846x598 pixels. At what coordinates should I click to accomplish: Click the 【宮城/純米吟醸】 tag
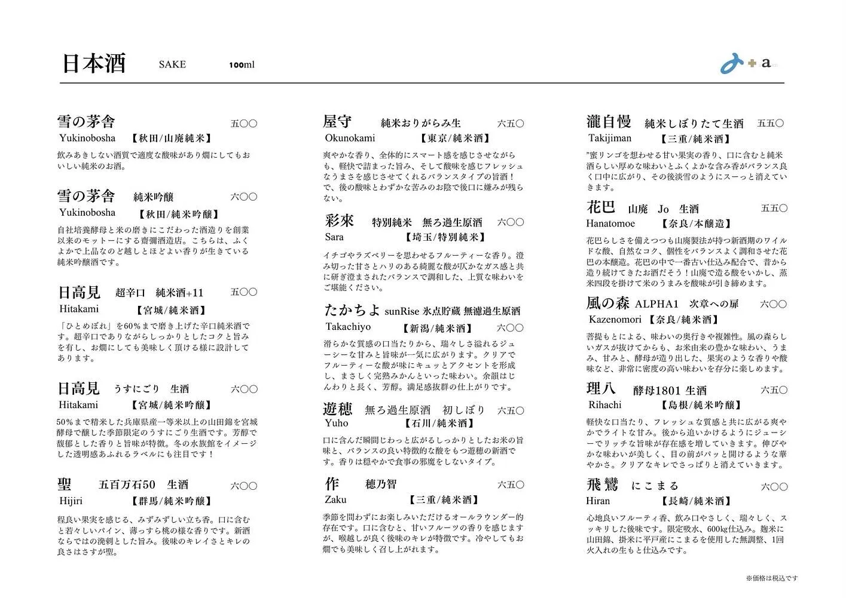click(171, 406)
